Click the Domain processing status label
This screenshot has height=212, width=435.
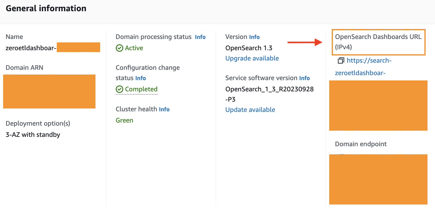pos(154,37)
